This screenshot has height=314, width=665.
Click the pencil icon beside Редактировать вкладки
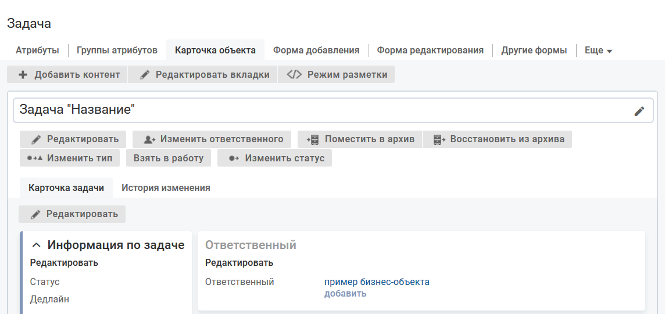point(145,75)
